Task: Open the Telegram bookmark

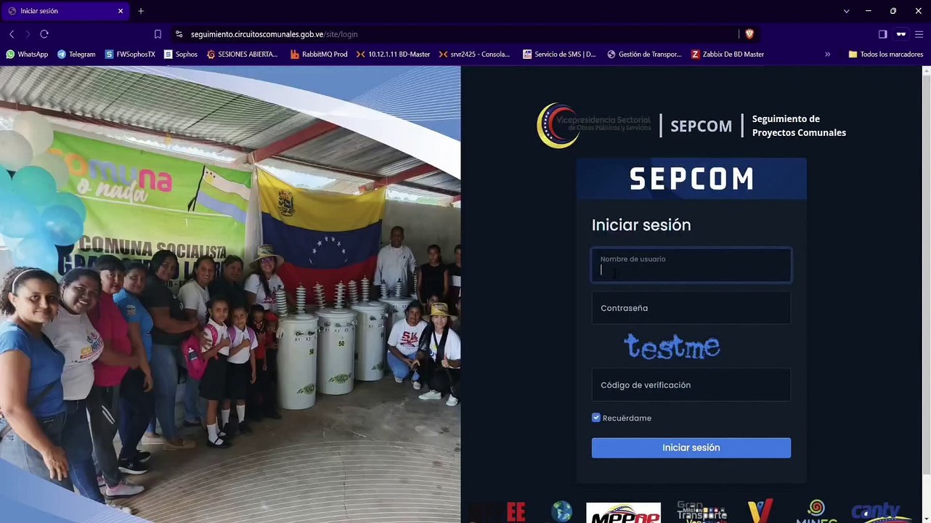Action: click(x=76, y=54)
